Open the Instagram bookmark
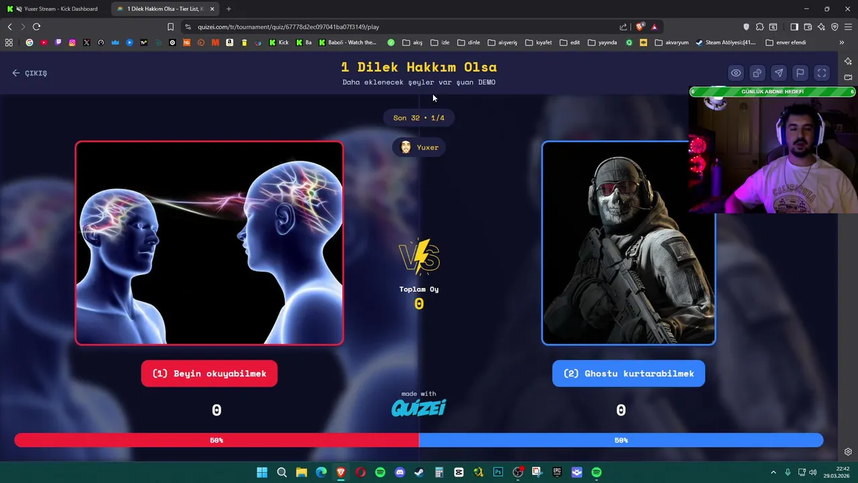The width and height of the screenshot is (858, 483). pyautogui.click(x=72, y=42)
